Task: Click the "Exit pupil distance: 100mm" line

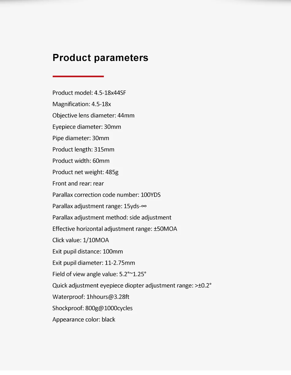Action: coord(88,252)
